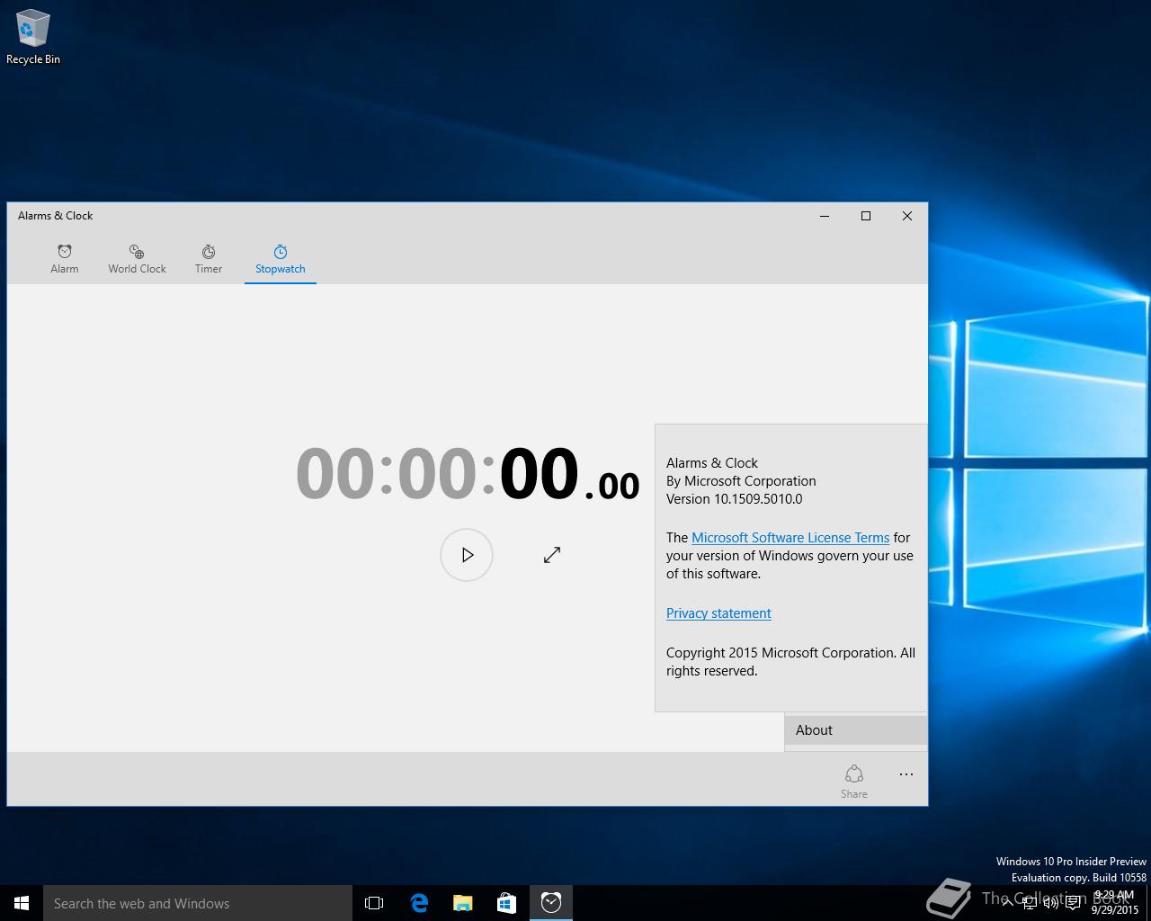The height and width of the screenshot is (921, 1151).
Task: Select the Stopwatch tab
Action: (281, 259)
